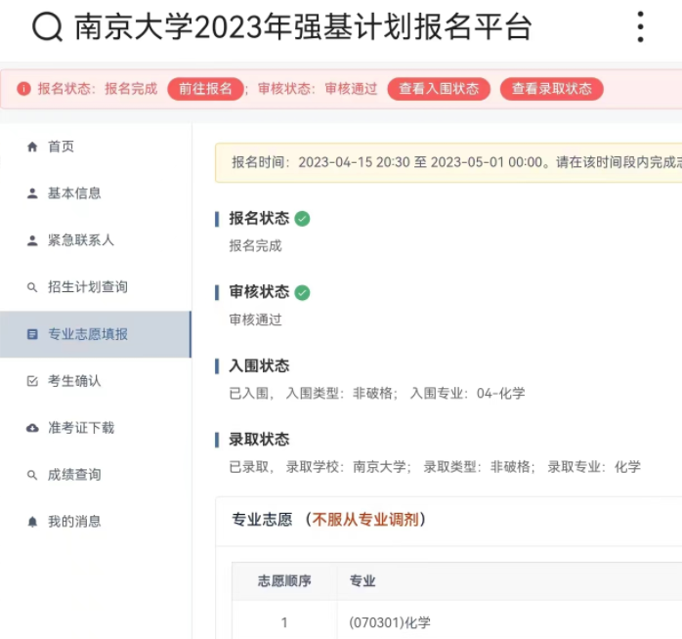The height and width of the screenshot is (639, 682).
Task: Open 考生确认 page
Action: [95, 381]
